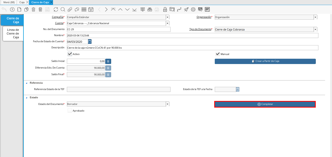This screenshot has height=157, width=332.
Task: Open the report presentation board icon
Action: pos(143,10)
